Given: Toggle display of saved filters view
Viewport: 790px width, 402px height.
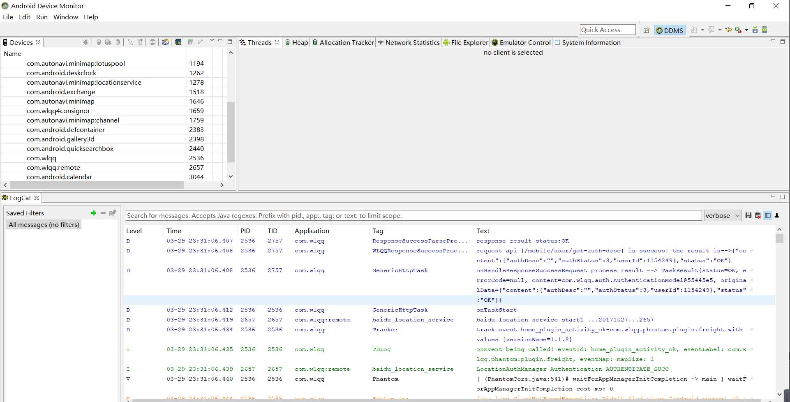Looking at the screenshot, I should pos(767,215).
